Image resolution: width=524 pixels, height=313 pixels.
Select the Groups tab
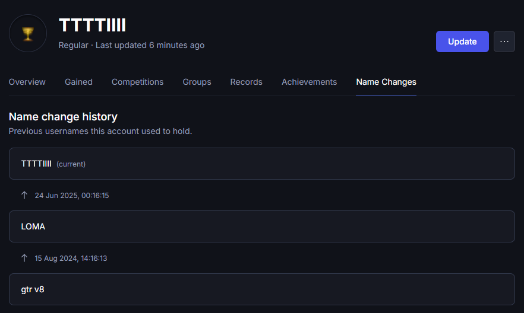(x=197, y=82)
